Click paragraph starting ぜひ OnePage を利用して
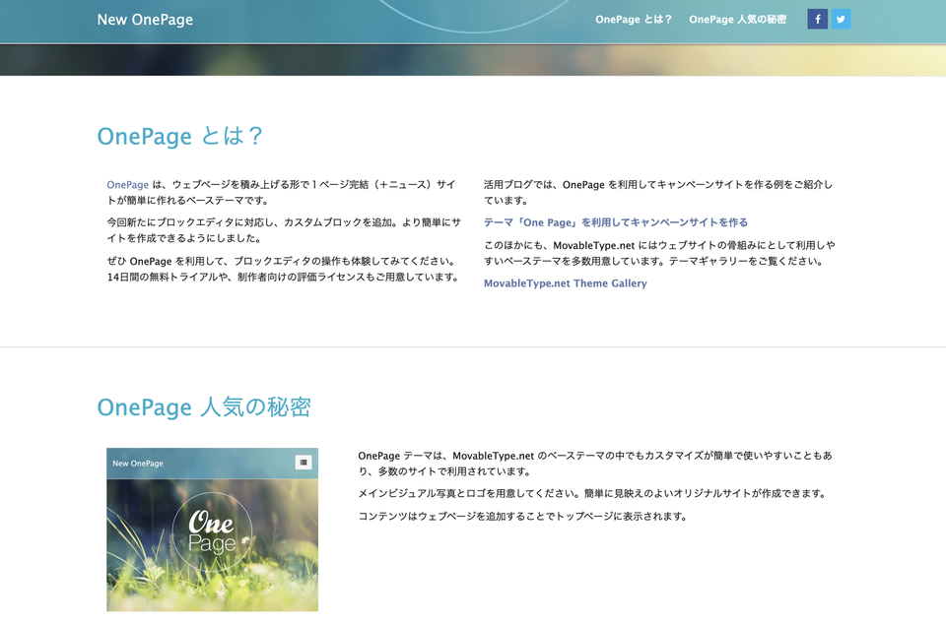The image size is (946, 623). coord(284,269)
